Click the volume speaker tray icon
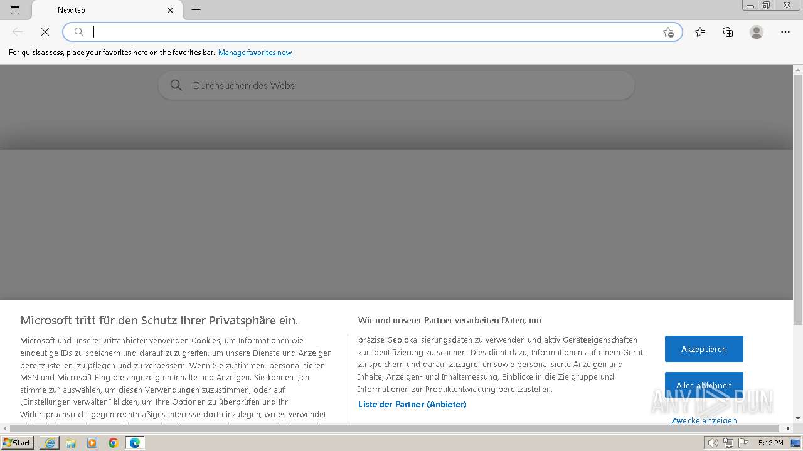The image size is (803, 451). coord(713,443)
